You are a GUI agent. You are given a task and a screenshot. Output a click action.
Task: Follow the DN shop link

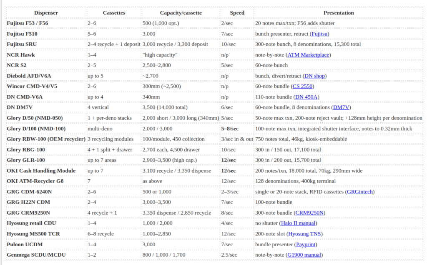coord(314,76)
